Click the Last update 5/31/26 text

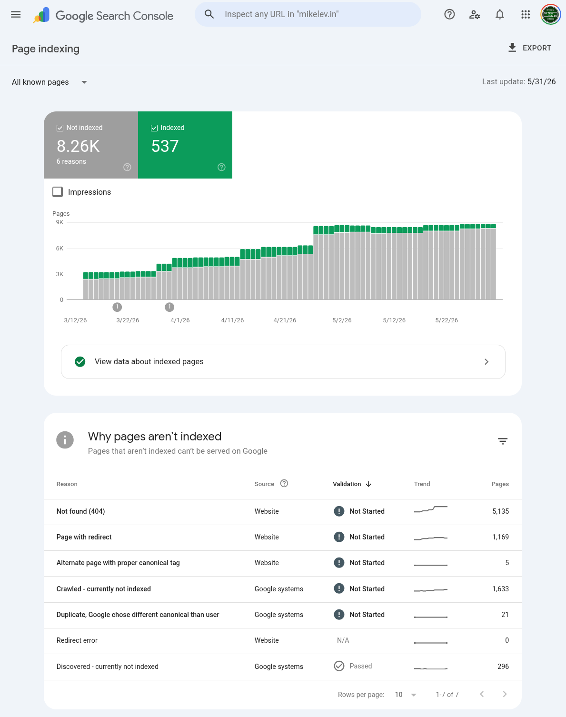coord(519,82)
